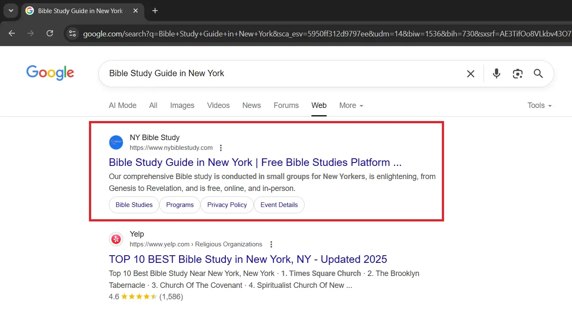Open Google Lens image search
Viewport: 572px width, 309px height.
coord(517,74)
